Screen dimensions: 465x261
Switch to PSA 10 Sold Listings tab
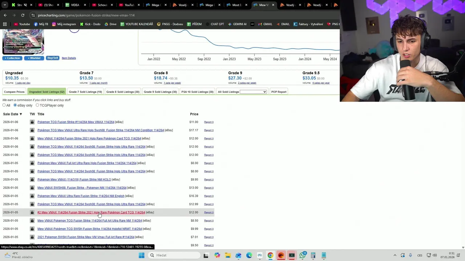[x=197, y=92]
